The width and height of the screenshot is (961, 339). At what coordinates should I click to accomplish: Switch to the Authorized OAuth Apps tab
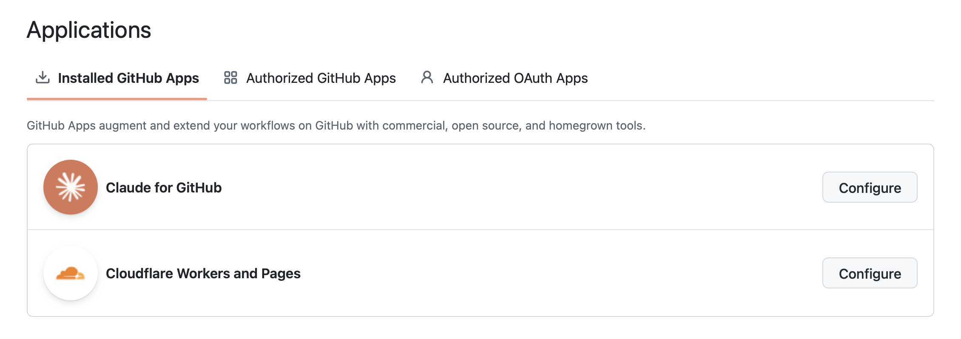515,78
